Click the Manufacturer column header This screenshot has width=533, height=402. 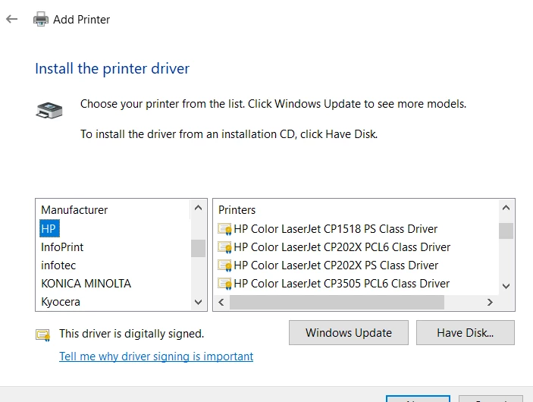pyautogui.click(x=74, y=210)
